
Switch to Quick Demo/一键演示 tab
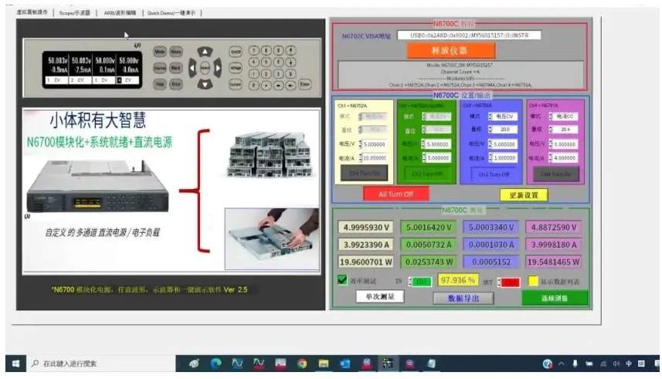pos(171,13)
